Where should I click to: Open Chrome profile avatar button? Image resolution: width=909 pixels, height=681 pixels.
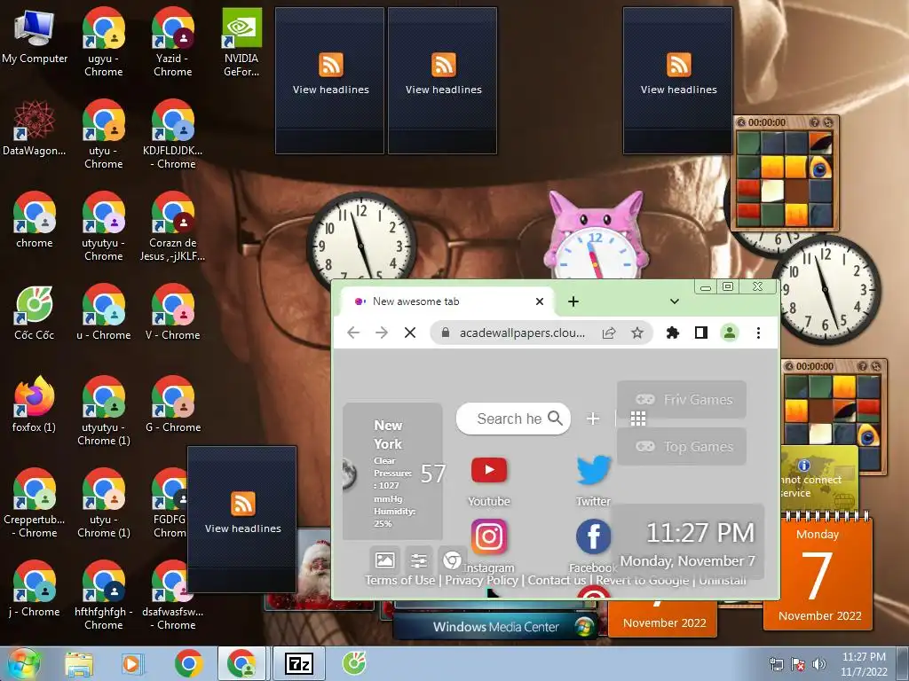tap(730, 333)
